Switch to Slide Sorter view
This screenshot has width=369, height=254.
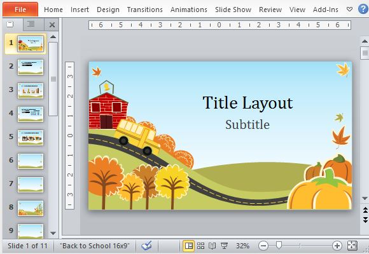pyautogui.click(x=200, y=246)
